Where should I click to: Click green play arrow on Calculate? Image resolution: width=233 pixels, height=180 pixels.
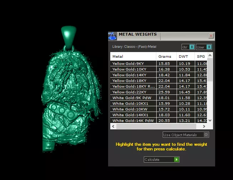(x=177, y=160)
